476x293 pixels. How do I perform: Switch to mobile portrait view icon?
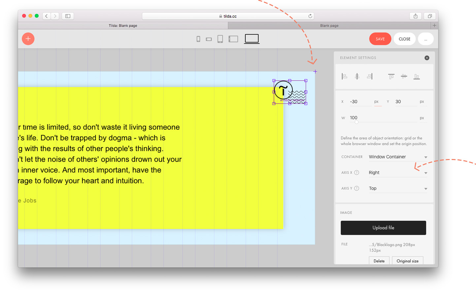click(x=198, y=39)
